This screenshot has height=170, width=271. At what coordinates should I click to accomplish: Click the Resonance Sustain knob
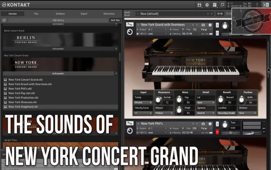[x=158, y=100]
